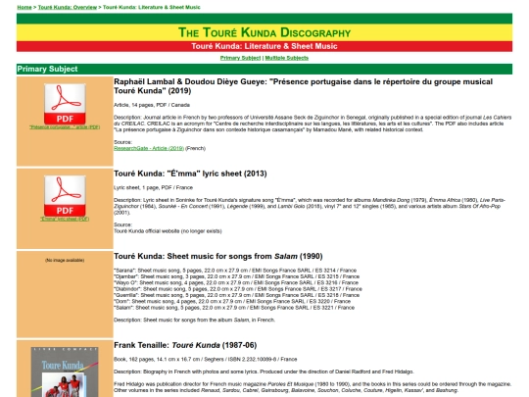Open the Touré Kunda: Overview breadcrumb link

[68, 7]
